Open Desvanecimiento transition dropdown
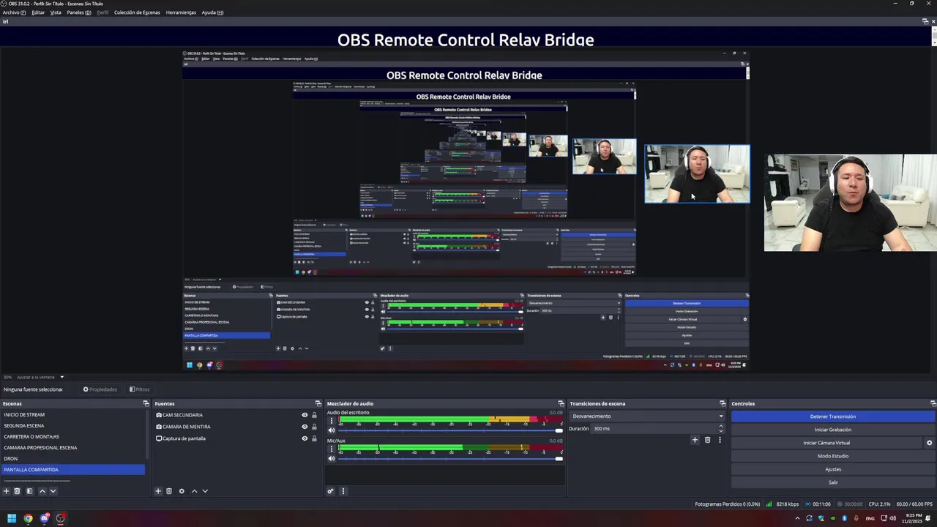 pos(647,416)
